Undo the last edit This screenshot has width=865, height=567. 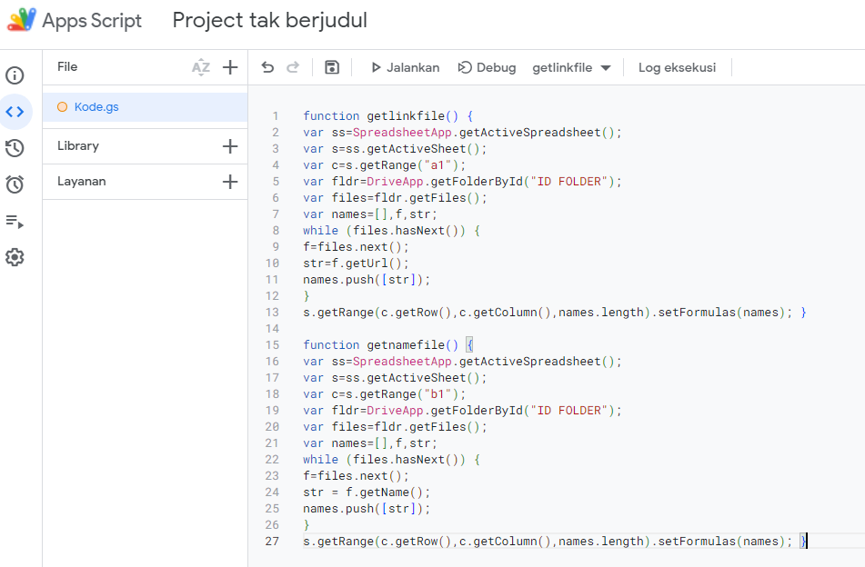point(267,67)
